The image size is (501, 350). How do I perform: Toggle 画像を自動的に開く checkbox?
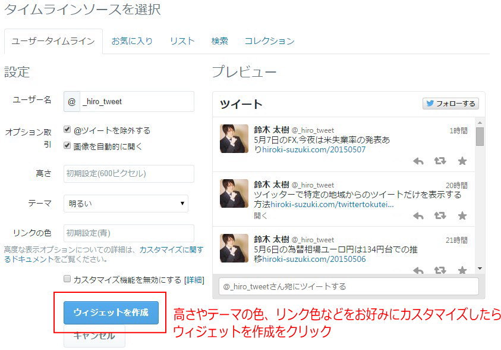[67, 145]
